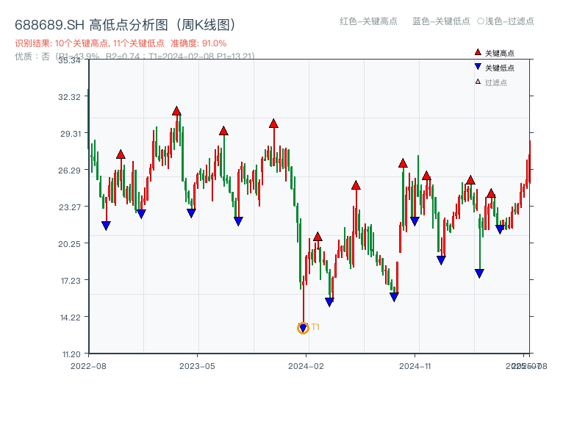The width and height of the screenshot is (588, 441).
Task: Select red high marker around December 2024
Action: coord(426,176)
